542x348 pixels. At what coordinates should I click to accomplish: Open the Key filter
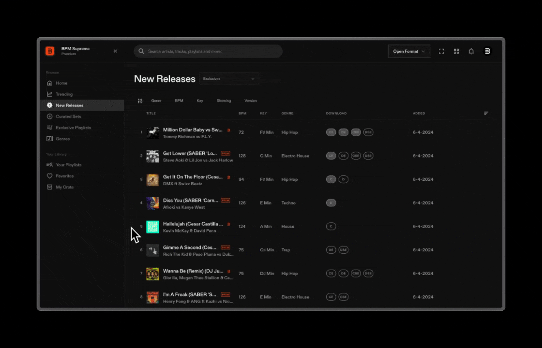pos(200,101)
